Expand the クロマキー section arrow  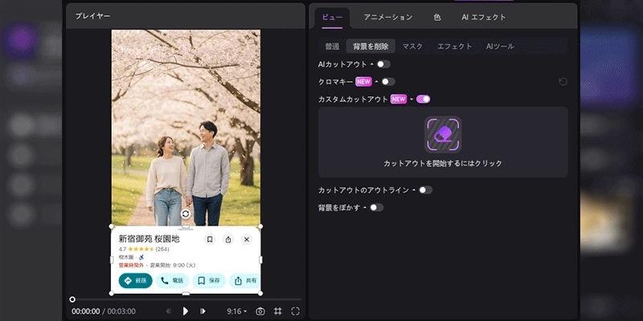(x=376, y=82)
